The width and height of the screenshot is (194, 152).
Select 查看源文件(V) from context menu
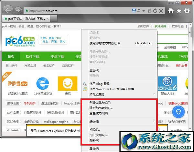point(99,113)
